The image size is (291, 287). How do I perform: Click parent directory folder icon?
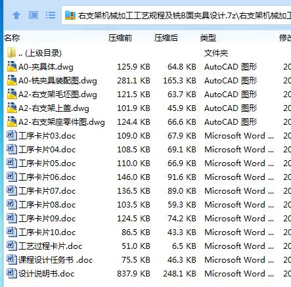[11, 53]
